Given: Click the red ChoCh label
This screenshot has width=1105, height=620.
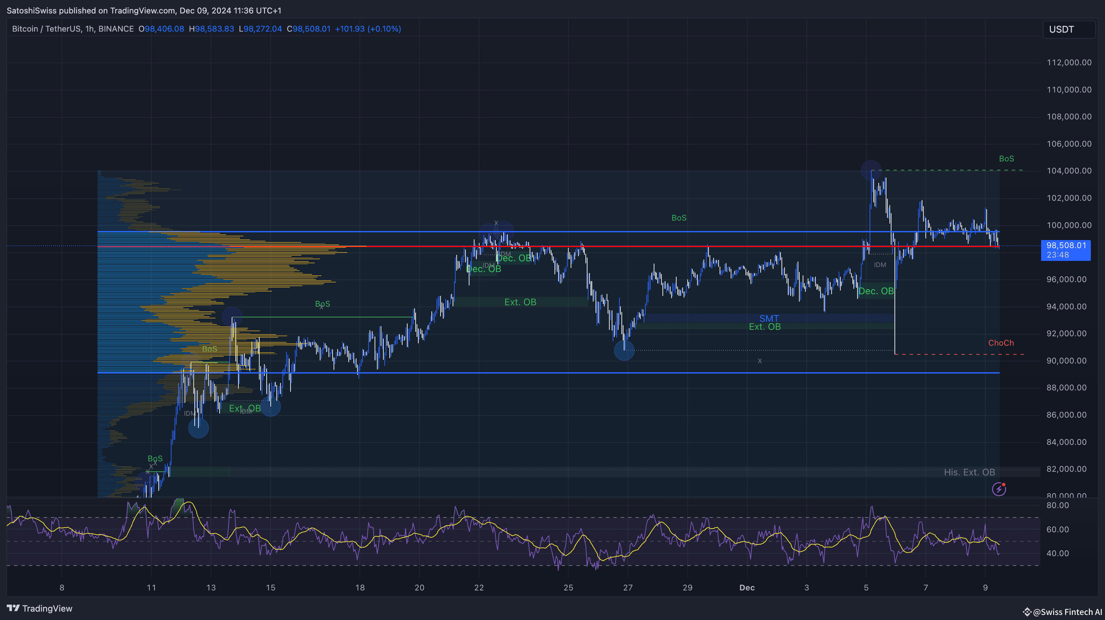Looking at the screenshot, I should pos(1001,343).
